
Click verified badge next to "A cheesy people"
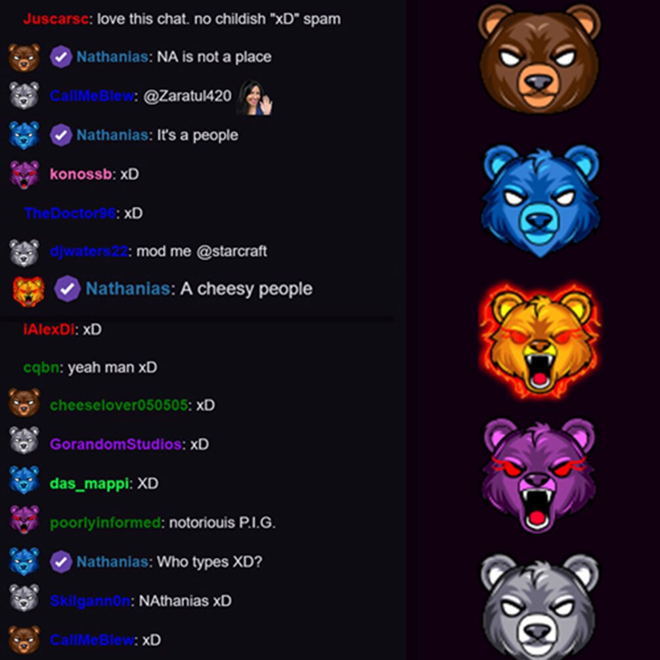click(x=68, y=289)
